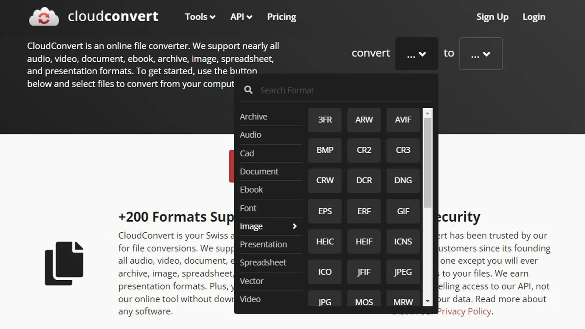Choose the ARW format
This screenshot has width=585, height=329.
(364, 120)
